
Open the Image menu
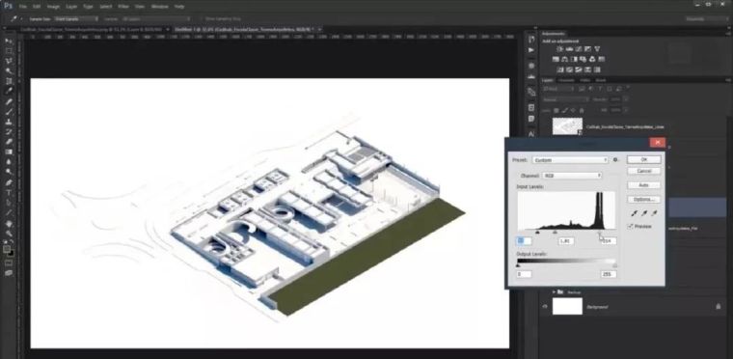[x=53, y=7]
